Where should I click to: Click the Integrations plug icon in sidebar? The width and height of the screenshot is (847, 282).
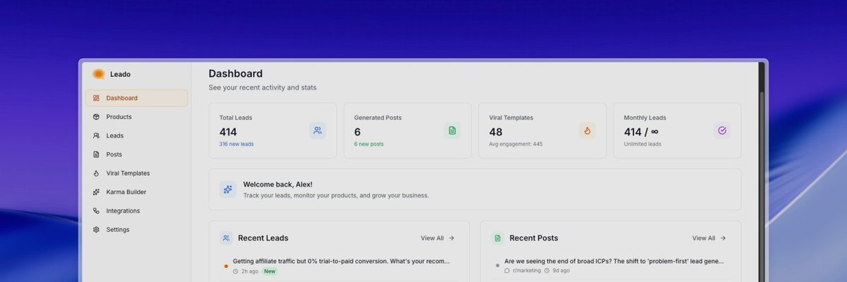coord(96,211)
